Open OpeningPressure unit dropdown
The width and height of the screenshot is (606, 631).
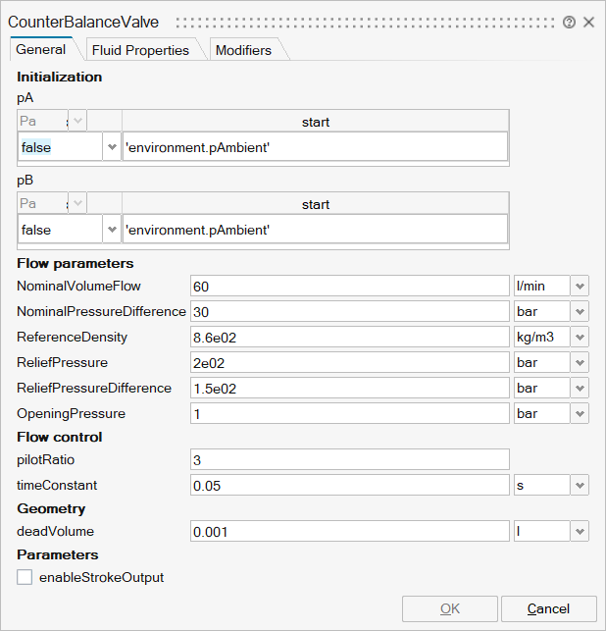click(x=581, y=413)
